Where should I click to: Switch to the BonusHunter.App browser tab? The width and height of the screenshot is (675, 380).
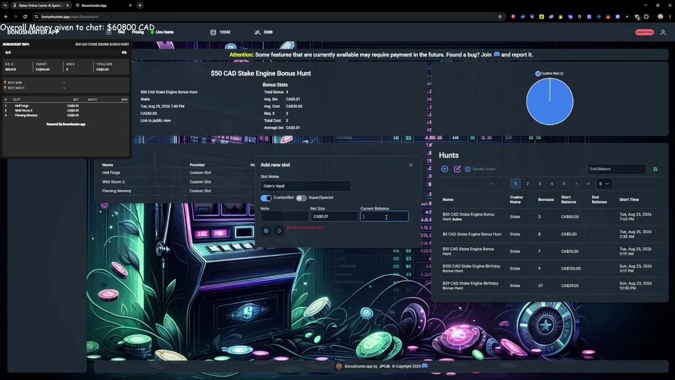pos(103,5)
